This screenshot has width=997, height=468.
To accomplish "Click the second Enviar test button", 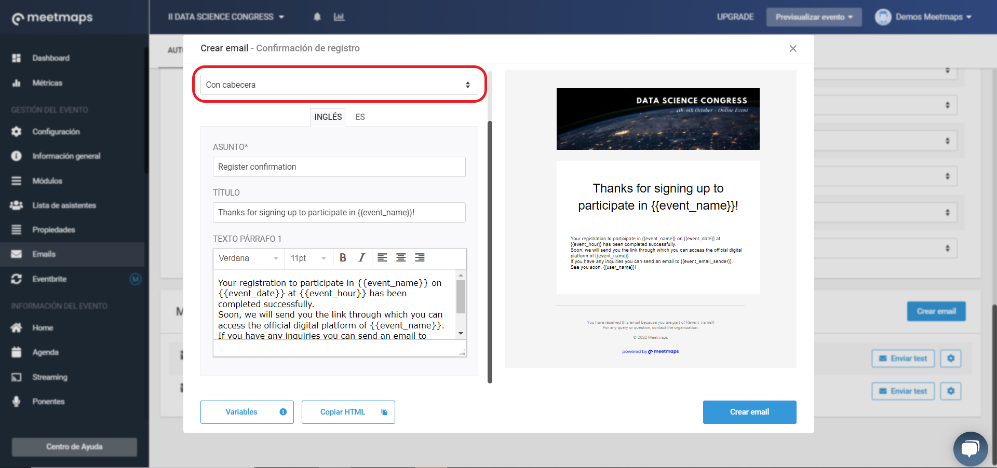I will click(903, 391).
